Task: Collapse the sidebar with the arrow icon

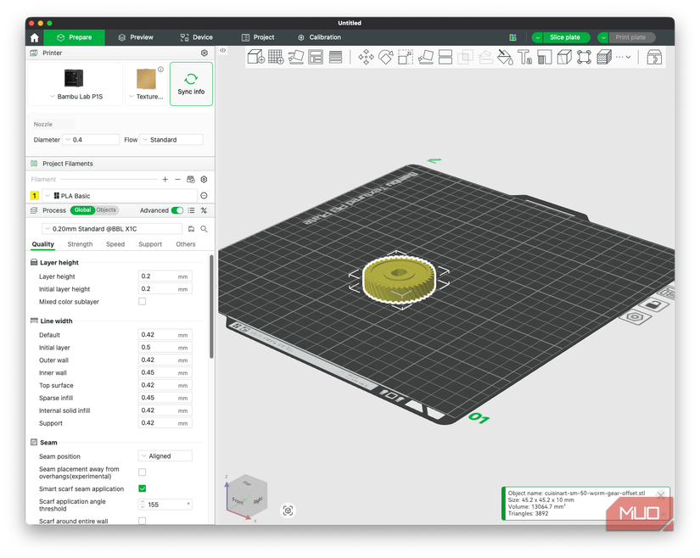Action: click(x=223, y=50)
